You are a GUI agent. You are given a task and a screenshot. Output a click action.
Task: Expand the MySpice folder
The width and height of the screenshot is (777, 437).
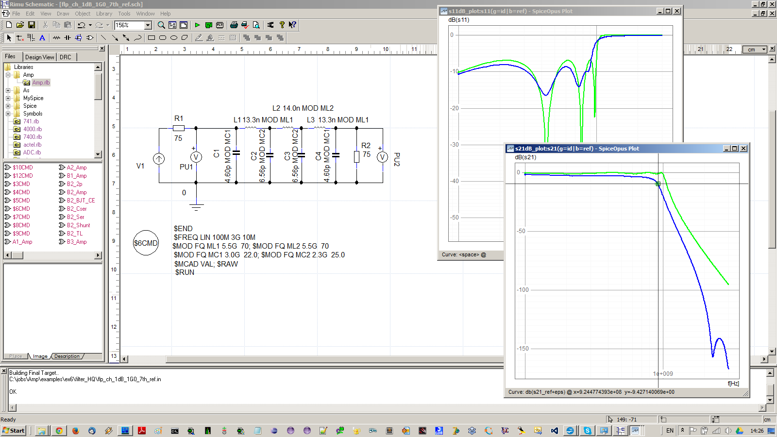(x=8, y=98)
